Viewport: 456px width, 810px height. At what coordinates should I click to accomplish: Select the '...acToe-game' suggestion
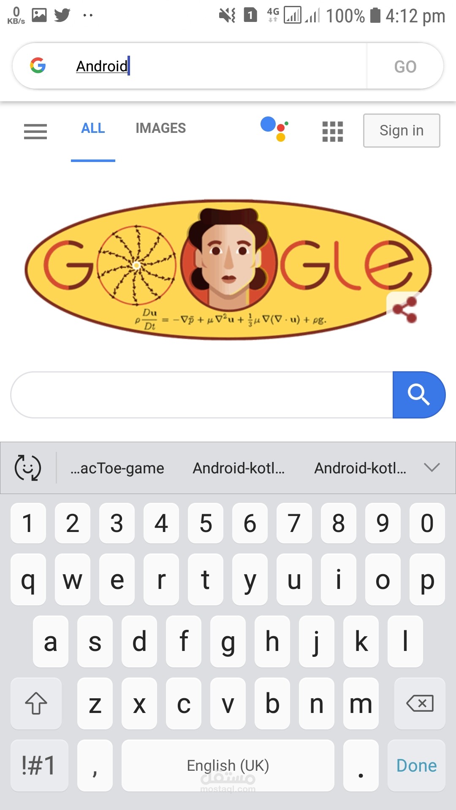pyautogui.click(x=117, y=468)
